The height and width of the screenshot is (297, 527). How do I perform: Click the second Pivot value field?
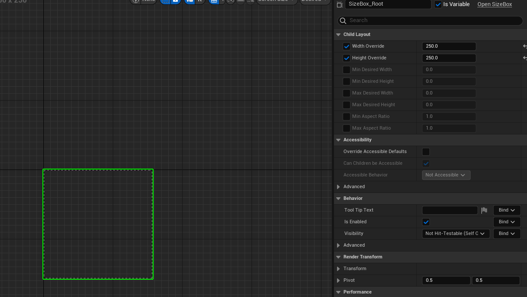(496, 281)
